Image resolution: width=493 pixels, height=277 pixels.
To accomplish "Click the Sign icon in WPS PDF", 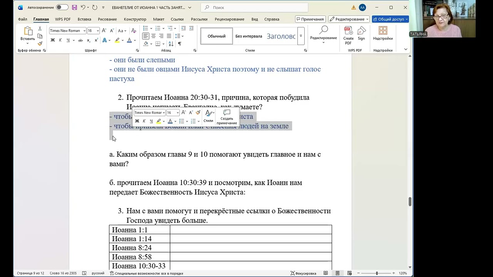I will pos(361,34).
